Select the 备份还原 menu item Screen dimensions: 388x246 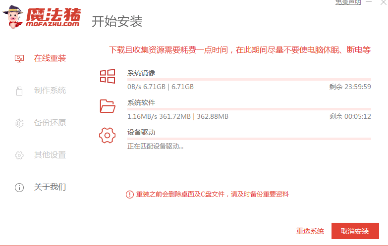point(50,123)
